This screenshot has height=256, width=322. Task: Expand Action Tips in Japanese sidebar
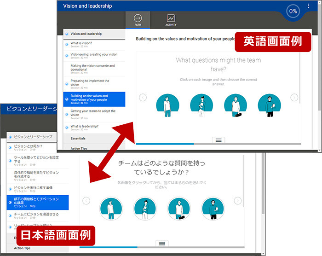(x=38, y=248)
